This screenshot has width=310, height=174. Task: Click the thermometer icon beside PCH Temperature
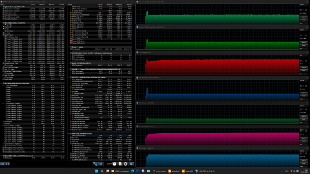pyautogui.click(x=71, y=65)
